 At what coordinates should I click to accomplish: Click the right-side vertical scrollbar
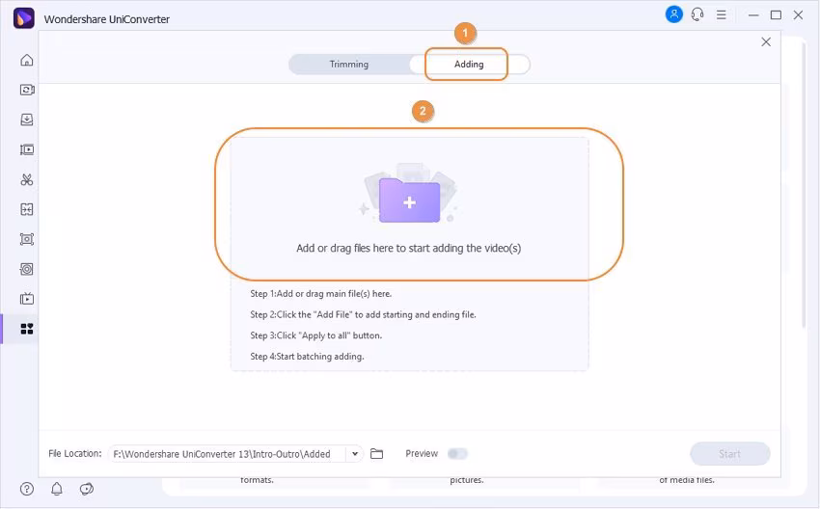pyautogui.click(x=804, y=185)
